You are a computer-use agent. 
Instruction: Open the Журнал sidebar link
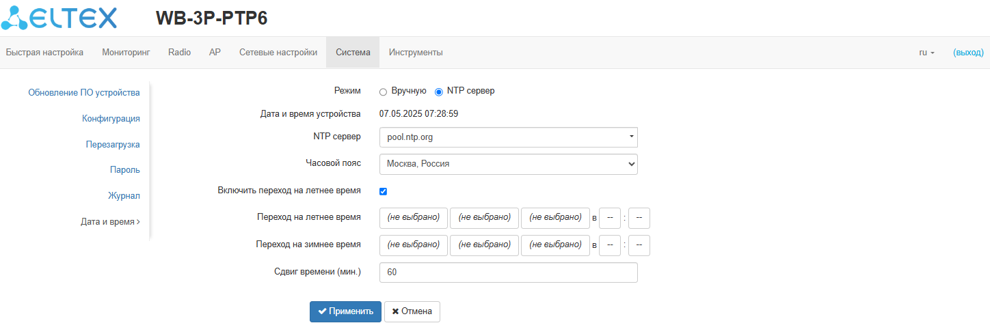(124, 196)
